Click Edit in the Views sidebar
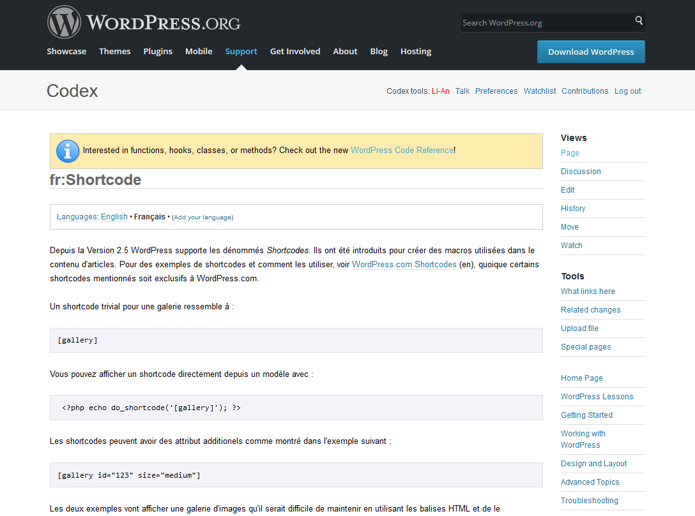695x516 pixels. pyautogui.click(x=567, y=190)
